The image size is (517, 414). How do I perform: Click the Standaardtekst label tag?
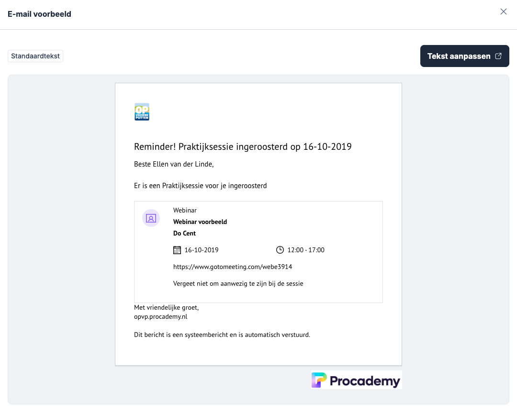[35, 56]
